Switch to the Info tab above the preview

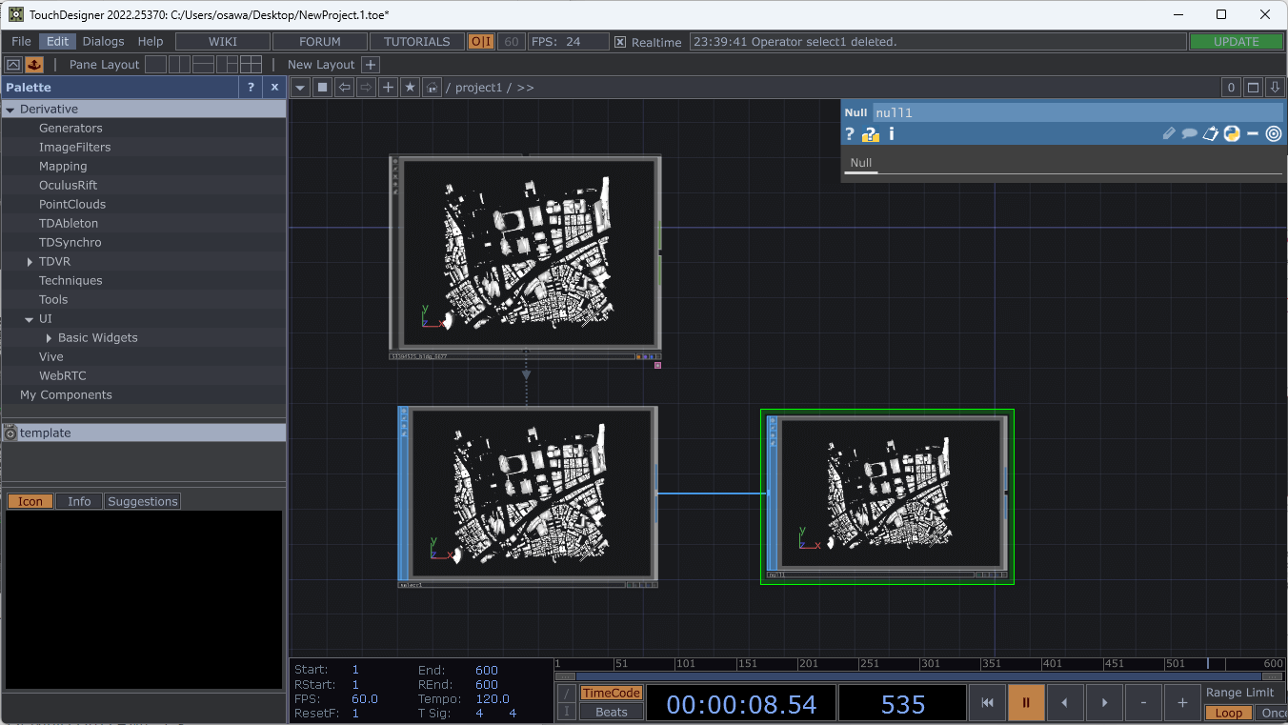pyautogui.click(x=79, y=500)
